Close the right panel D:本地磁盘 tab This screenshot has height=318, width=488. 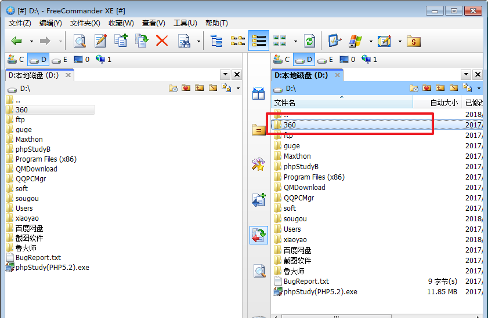click(337, 75)
